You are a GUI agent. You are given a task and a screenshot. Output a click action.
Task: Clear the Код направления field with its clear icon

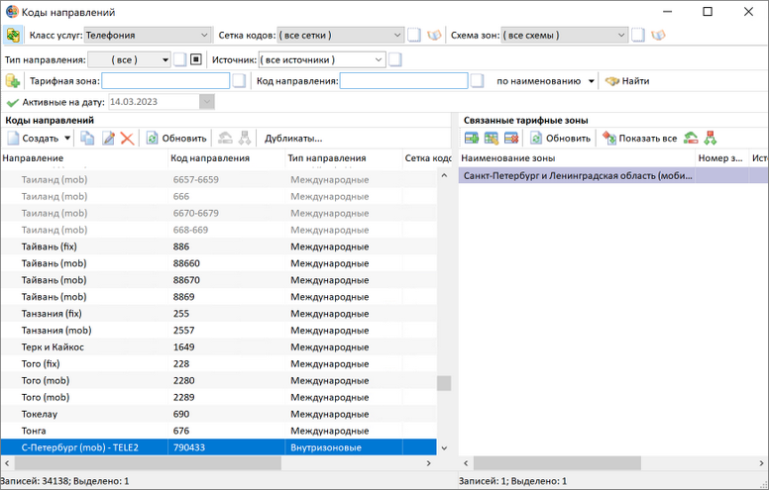click(x=478, y=81)
